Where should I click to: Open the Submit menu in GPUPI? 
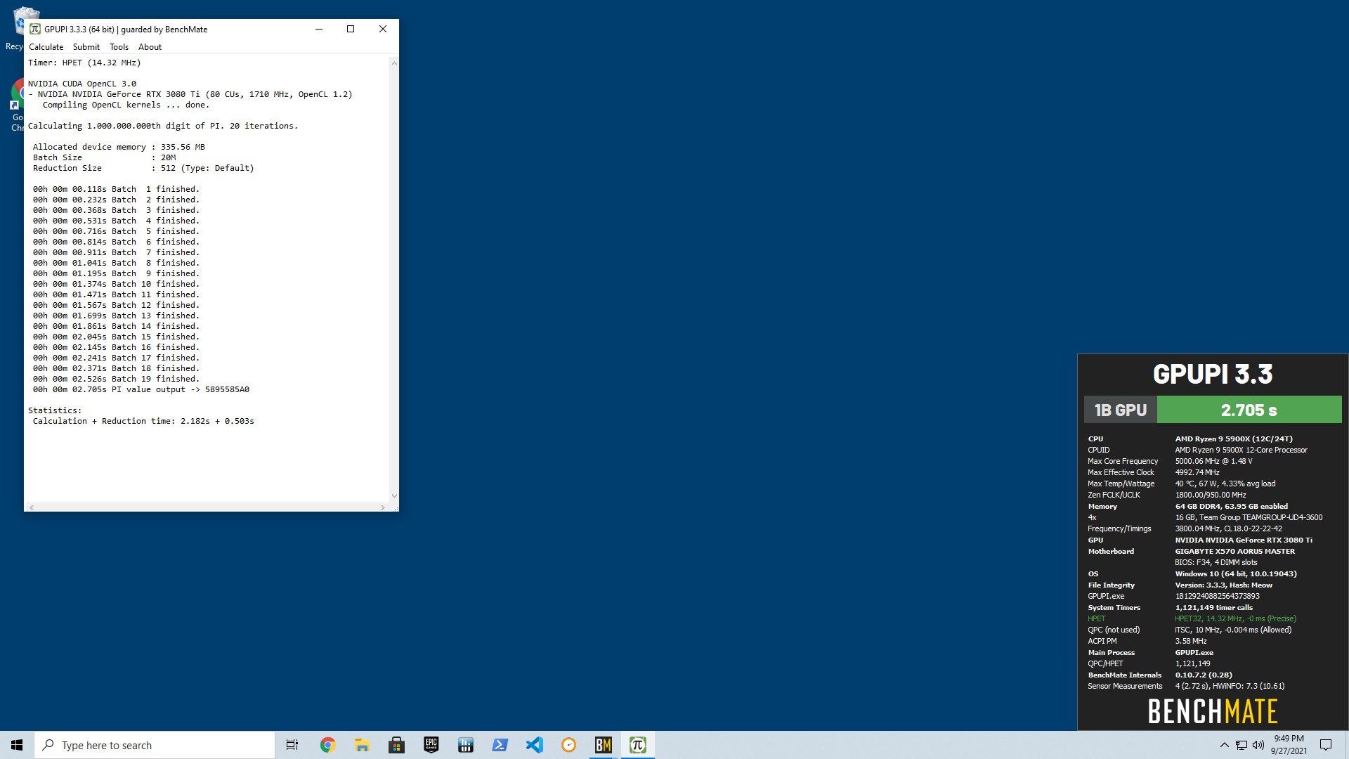click(x=86, y=47)
